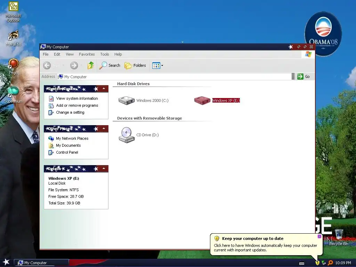
Task: Open the View menu
Action: 70,54
